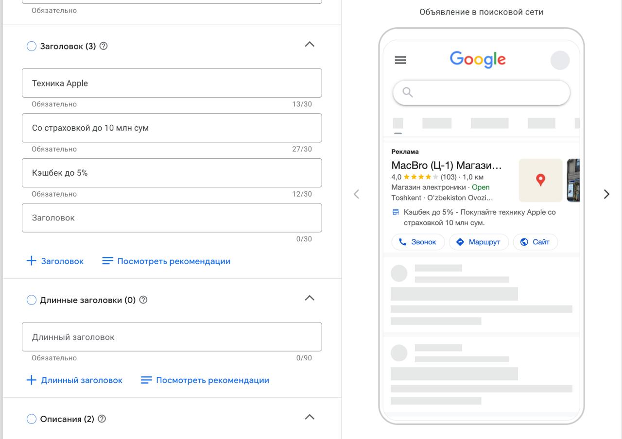The width and height of the screenshot is (622, 439).
Task: Add another Длинный заголовок field
Action: pos(74,380)
